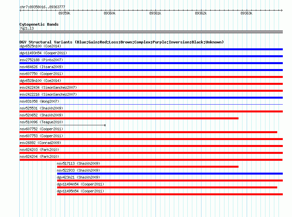Click the 89363k ruler mark

coord(246,13)
